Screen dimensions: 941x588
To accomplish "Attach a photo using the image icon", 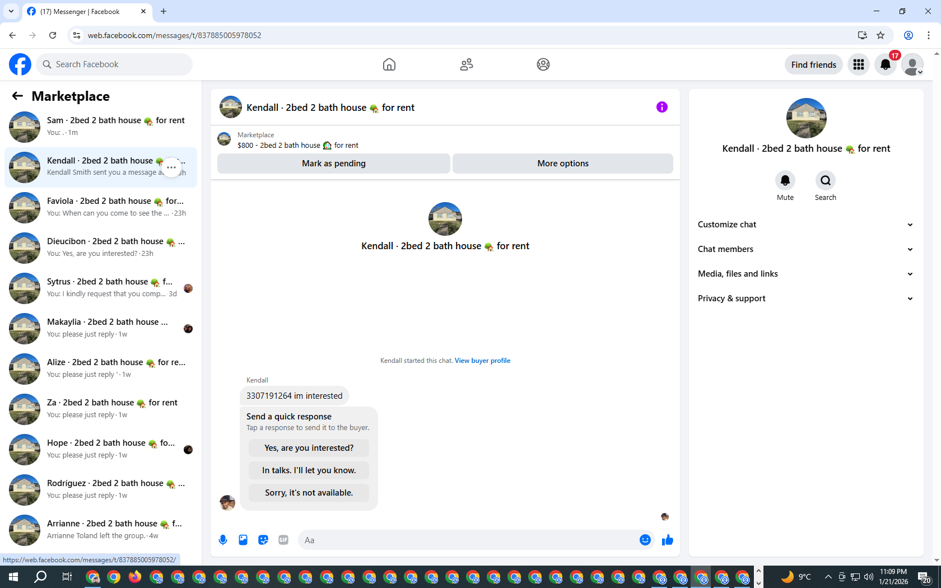I will pyautogui.click(x=243, y=540).
